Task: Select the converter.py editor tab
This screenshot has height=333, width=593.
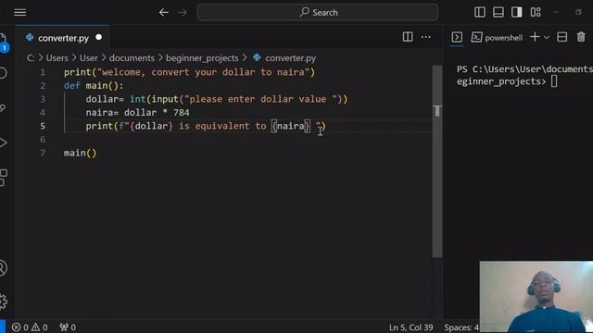Action: (63, 38)
